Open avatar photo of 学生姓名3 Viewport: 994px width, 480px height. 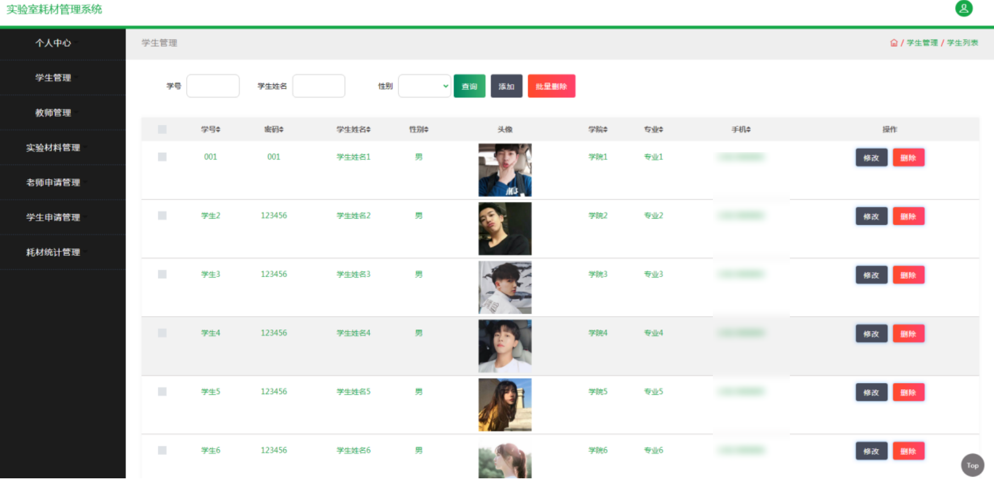pyautogui.click(x=505, y=288)
